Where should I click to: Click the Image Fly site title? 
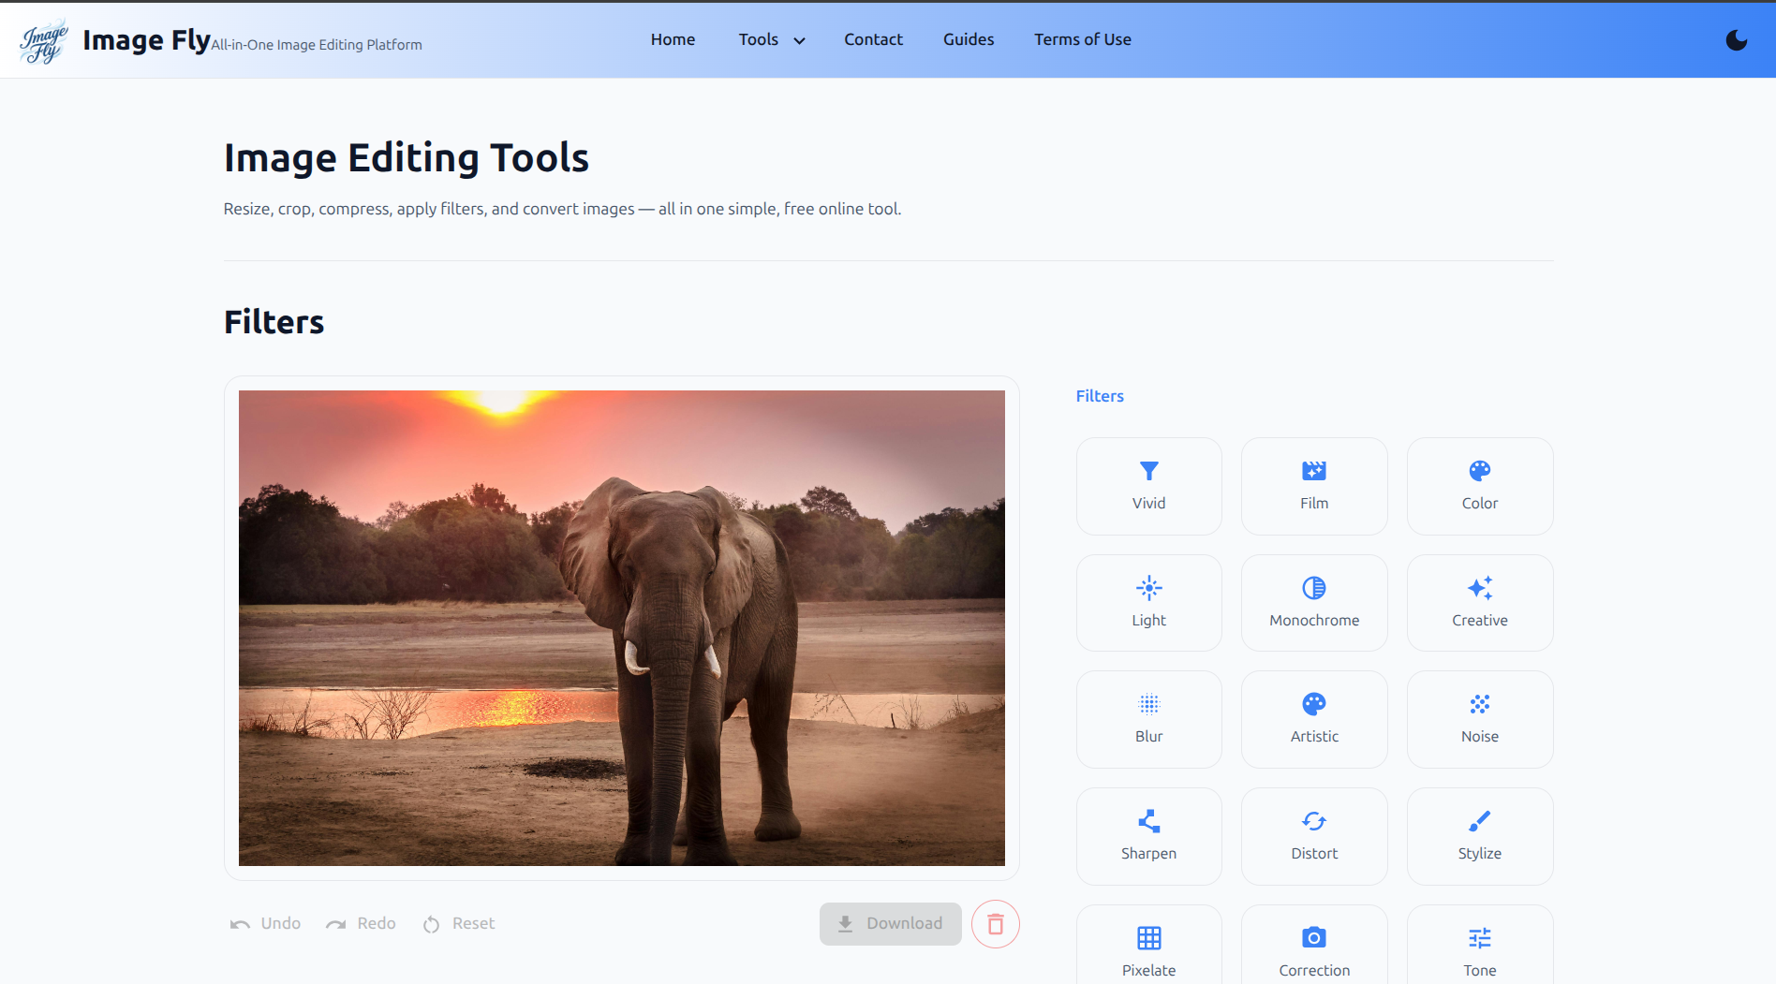click(146, 40)
